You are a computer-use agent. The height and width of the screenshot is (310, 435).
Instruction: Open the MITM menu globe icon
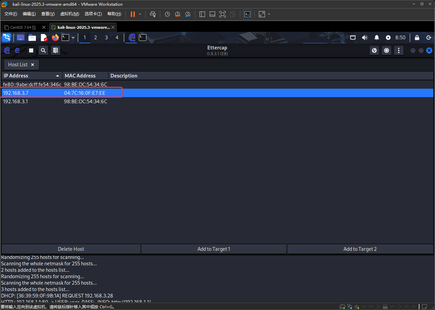[x=374, y=50]
